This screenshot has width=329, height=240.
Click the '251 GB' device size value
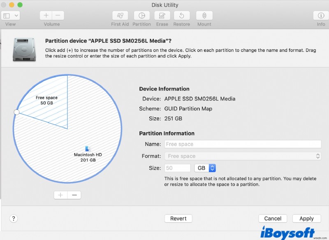click(173, 119)
